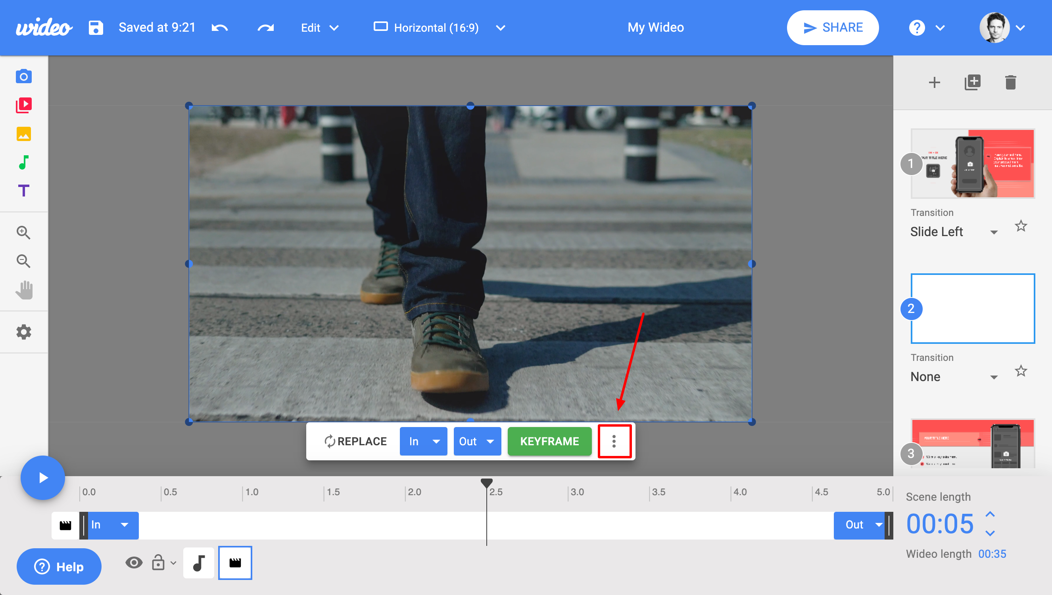Open the music library in the sidebar
This screenshot has width=1052, height=595.
24,162
